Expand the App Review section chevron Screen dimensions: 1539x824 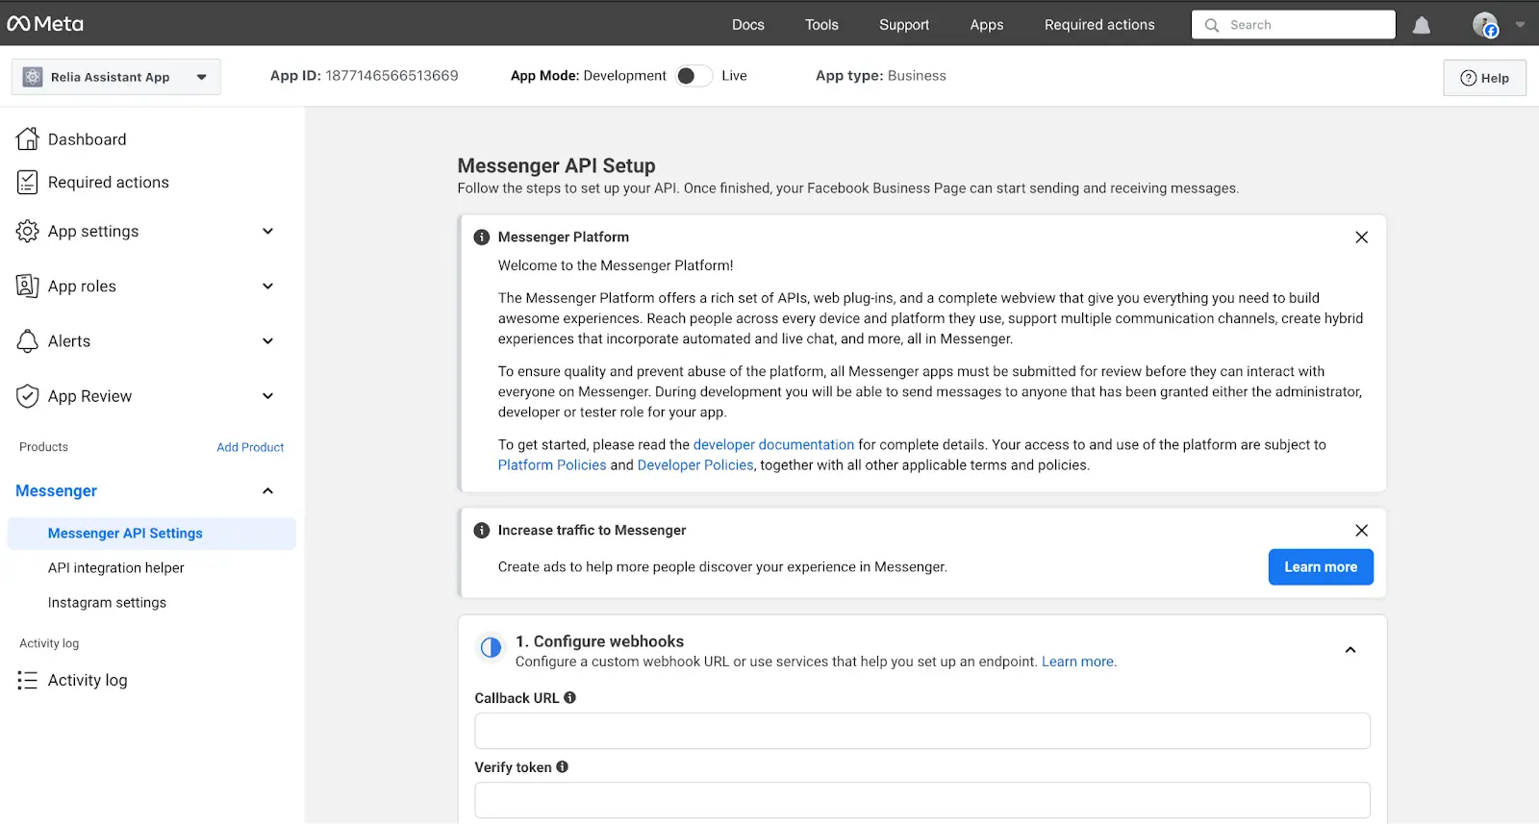coord(268,396)
